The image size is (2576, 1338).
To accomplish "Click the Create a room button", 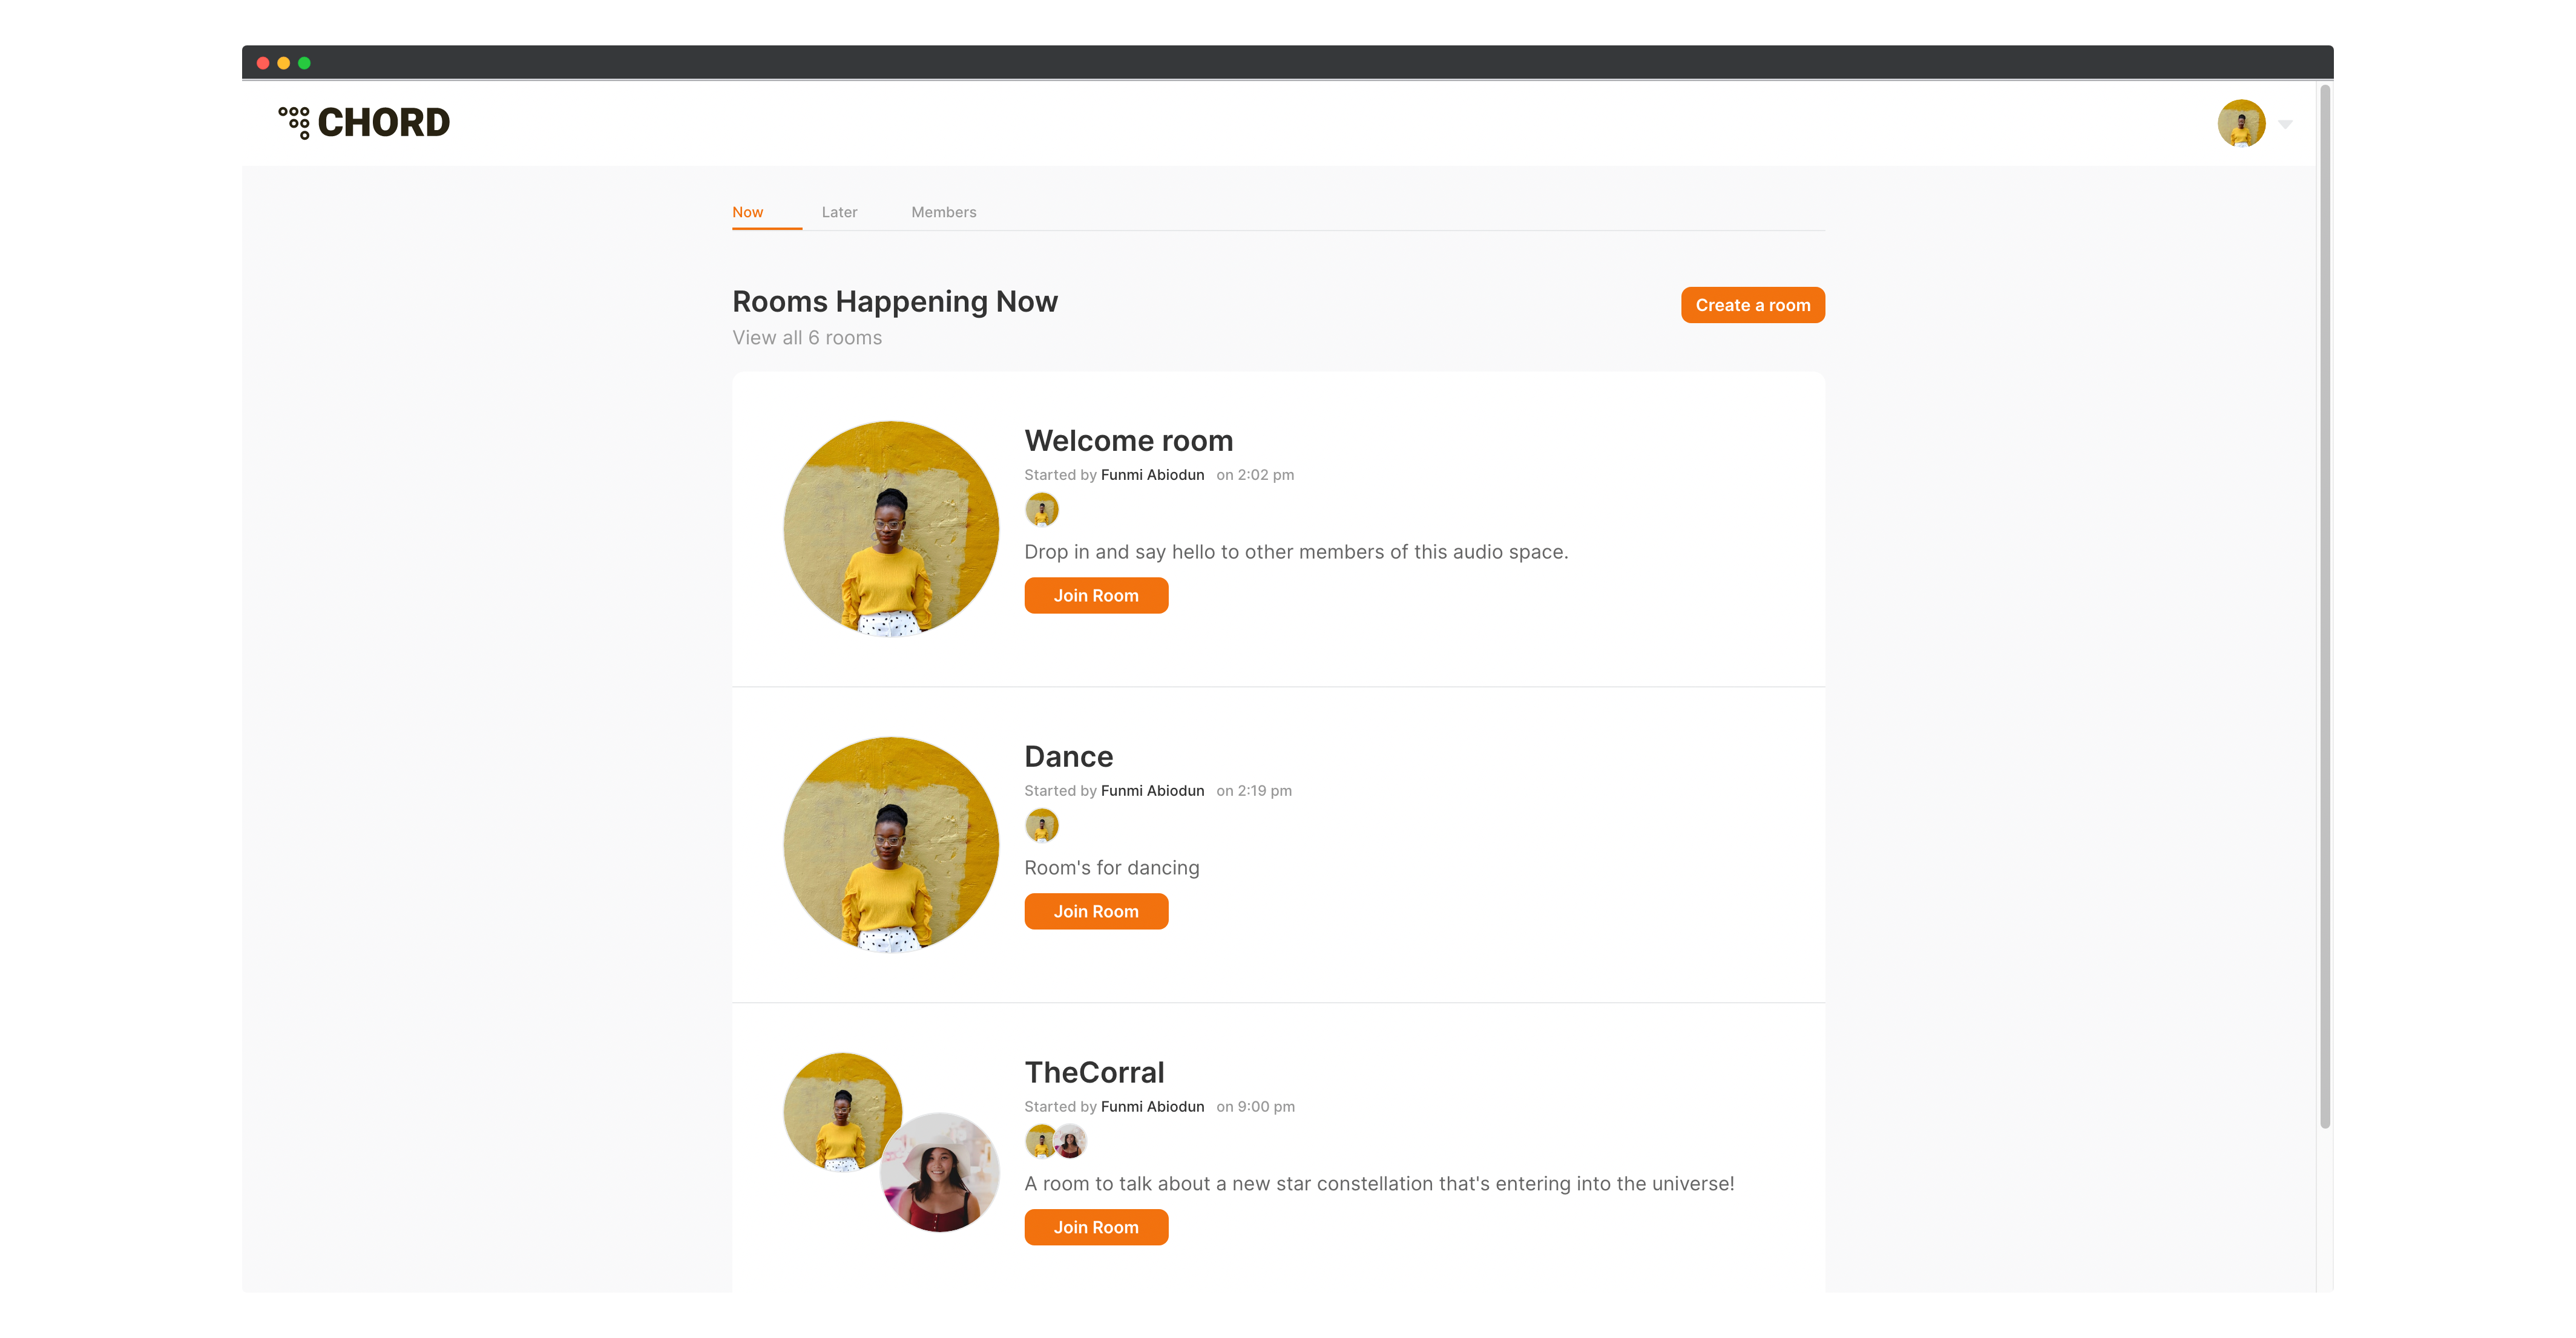I will click(1752, 305).
